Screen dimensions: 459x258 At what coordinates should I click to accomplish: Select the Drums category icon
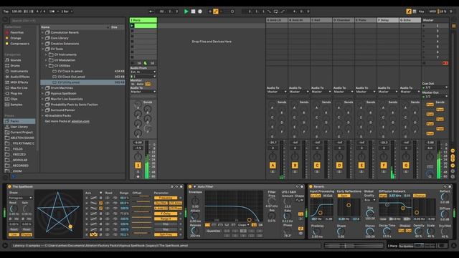7,65
